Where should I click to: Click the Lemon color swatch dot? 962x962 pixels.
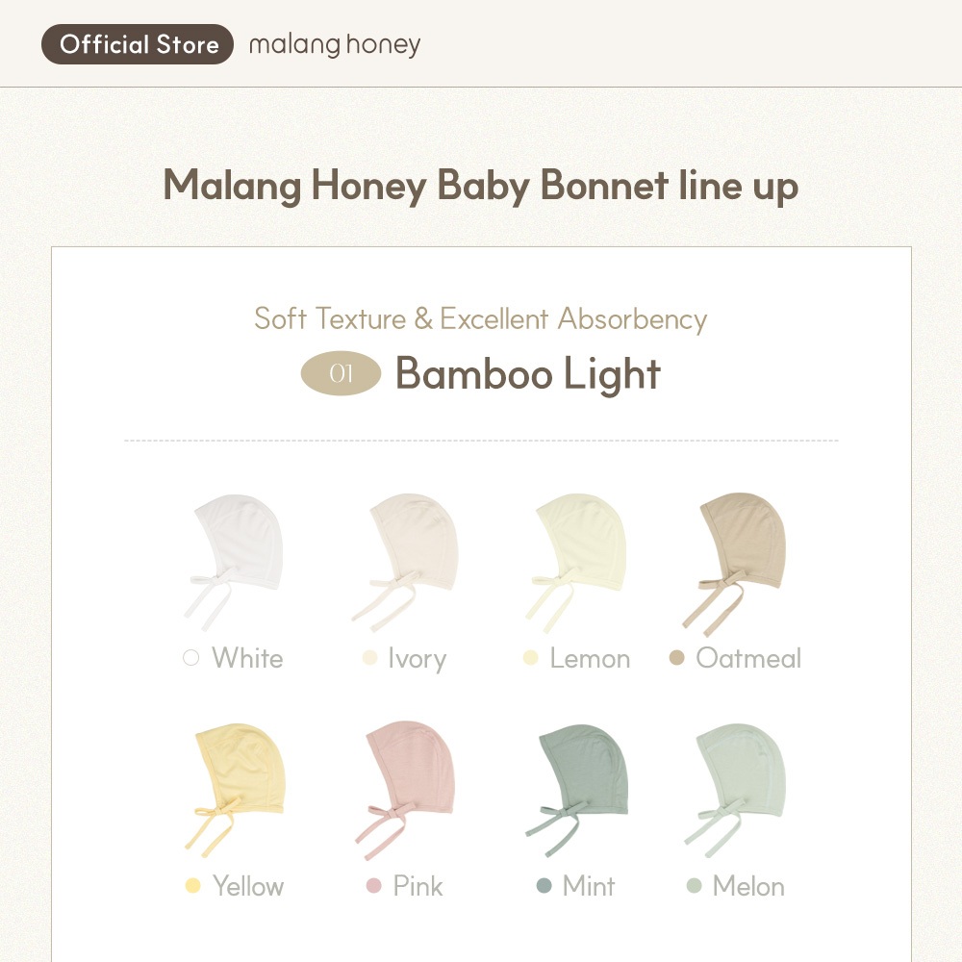pos(530,658)
